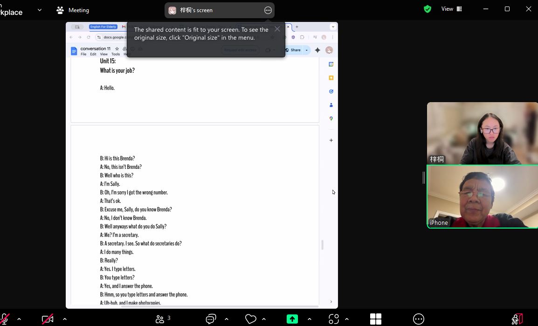The image size is (538, 326).
Task: Open the Edit menu in Google Docs
Action: [x=93, y=54]
